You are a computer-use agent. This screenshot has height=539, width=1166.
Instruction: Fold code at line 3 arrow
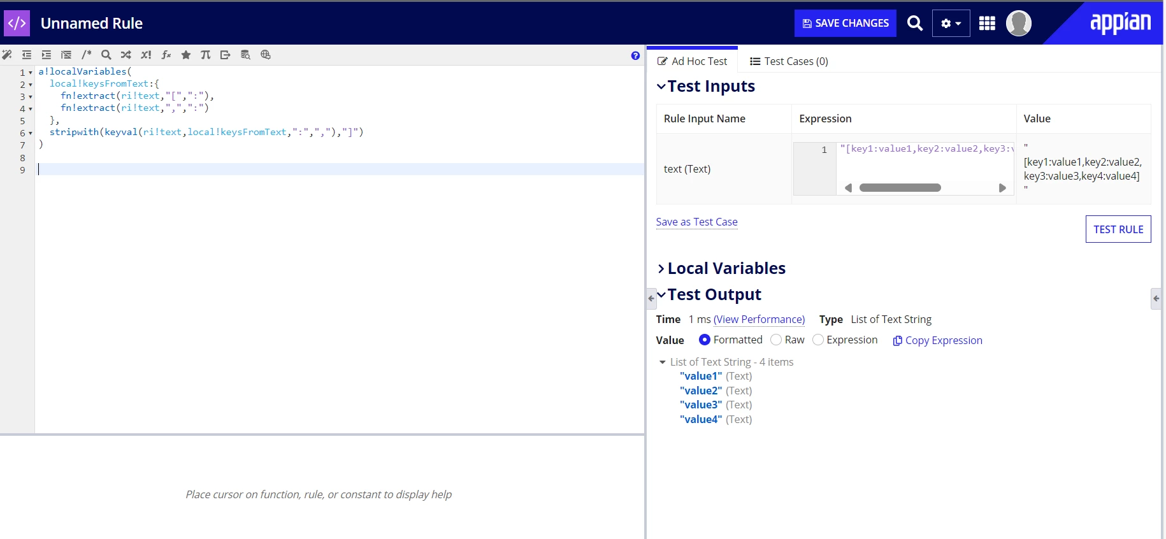tap(31, 97)
